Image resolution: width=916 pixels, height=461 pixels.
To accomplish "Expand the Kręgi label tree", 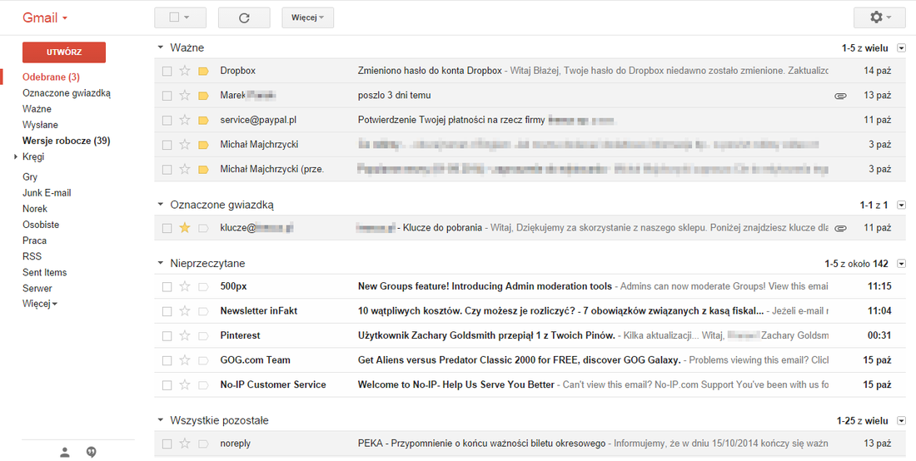I will pyautogui.click(x=16, y=156).
